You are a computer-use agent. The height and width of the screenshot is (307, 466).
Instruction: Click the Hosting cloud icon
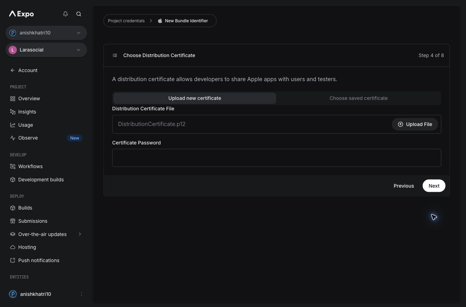(x=13, y=247)
